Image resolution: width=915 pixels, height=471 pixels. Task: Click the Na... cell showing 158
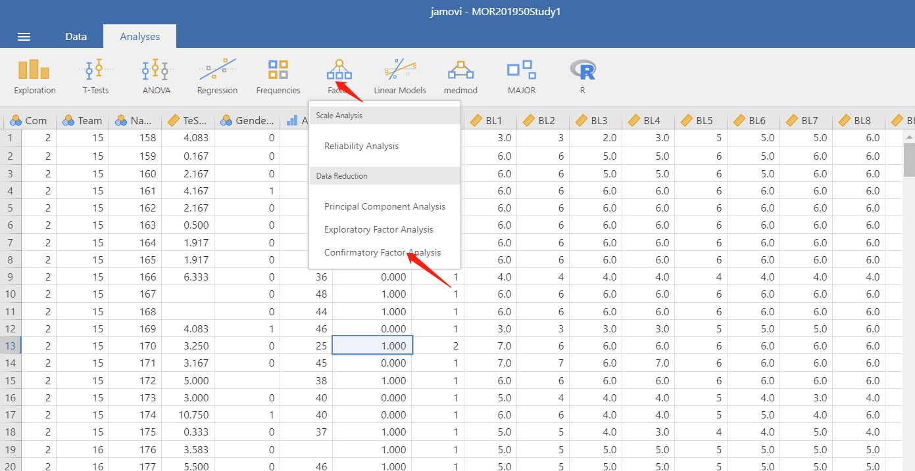[x=136, y=138]
